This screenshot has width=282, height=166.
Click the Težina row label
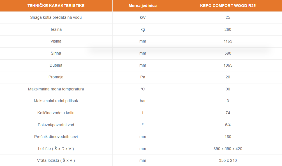pyautogui.click(x=56, y=29)
